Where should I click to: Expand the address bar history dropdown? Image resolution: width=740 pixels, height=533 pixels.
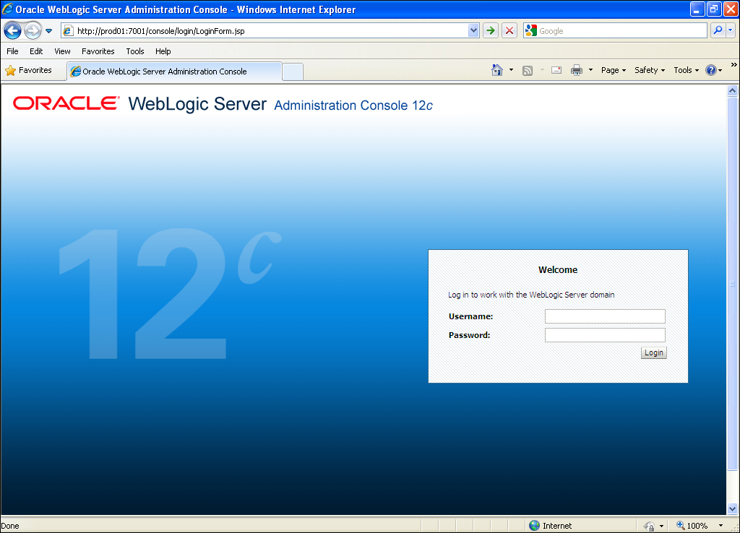pyautogui.click(x=473, y=31)
